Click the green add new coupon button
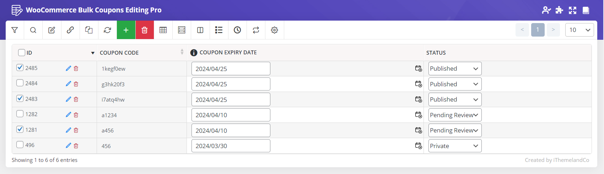 (126, 30)
